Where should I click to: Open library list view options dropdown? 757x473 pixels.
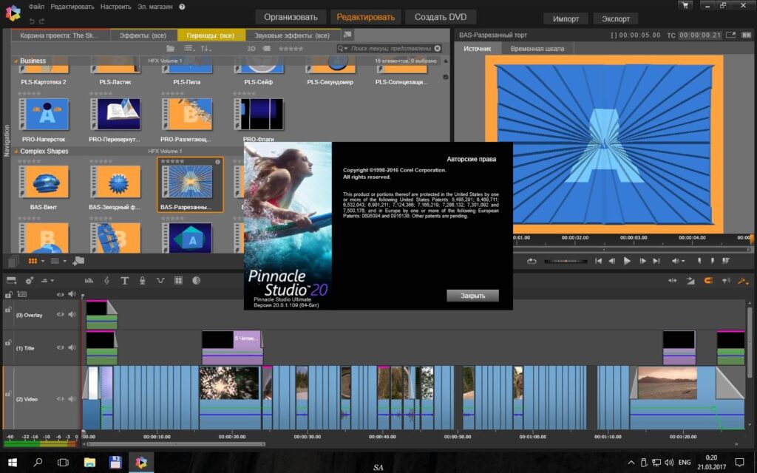coord(190,48)
